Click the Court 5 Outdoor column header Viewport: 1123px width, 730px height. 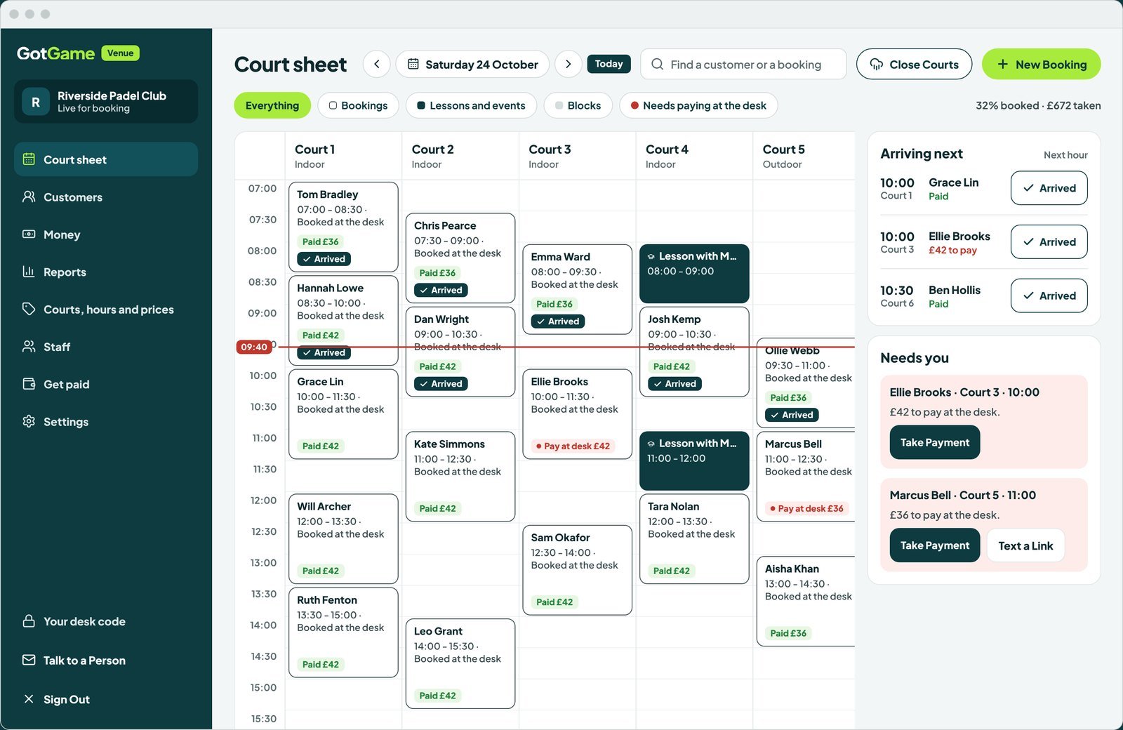pos(804,156)
